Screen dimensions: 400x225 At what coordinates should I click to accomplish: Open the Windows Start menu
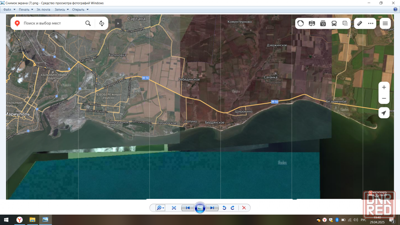pyautogui.click(x=6, y=220)
